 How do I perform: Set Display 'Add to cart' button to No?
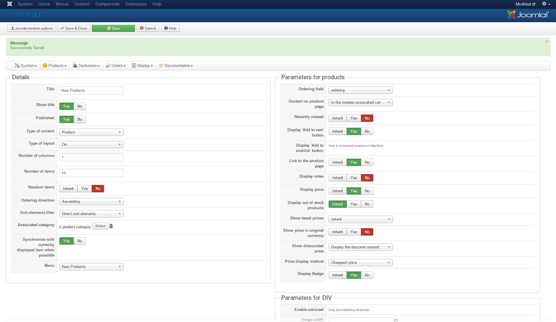[x=367, y=131]
